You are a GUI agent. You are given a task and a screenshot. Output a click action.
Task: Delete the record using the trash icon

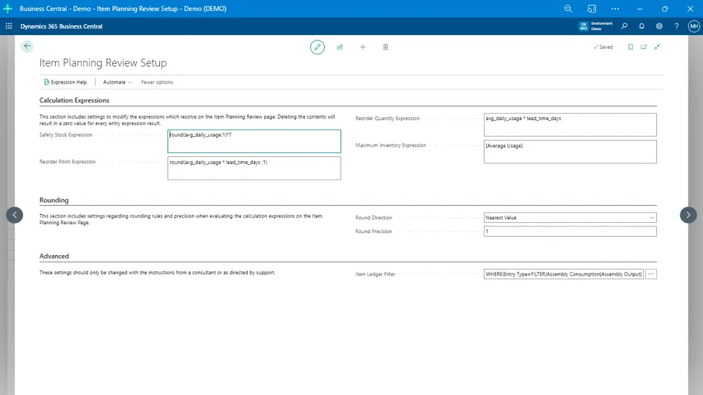[385, 47]
